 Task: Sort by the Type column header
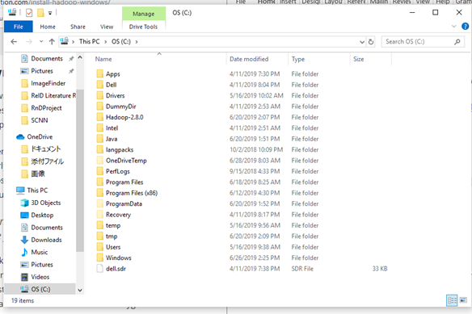click(x=298, y=59)
